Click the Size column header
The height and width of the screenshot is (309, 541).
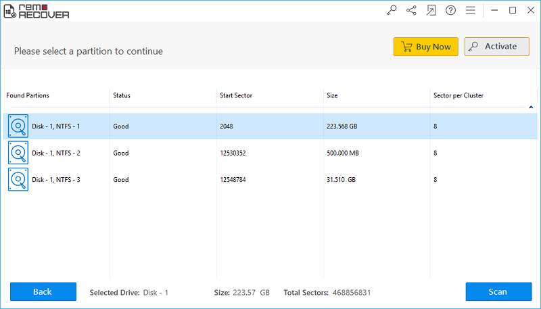click(333, 95)
